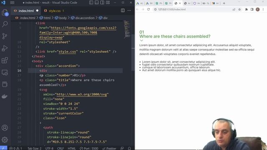Screen dimensions: 267x150
Task: Change the UTF-8 file encoding
Action: tap(49, 148)
